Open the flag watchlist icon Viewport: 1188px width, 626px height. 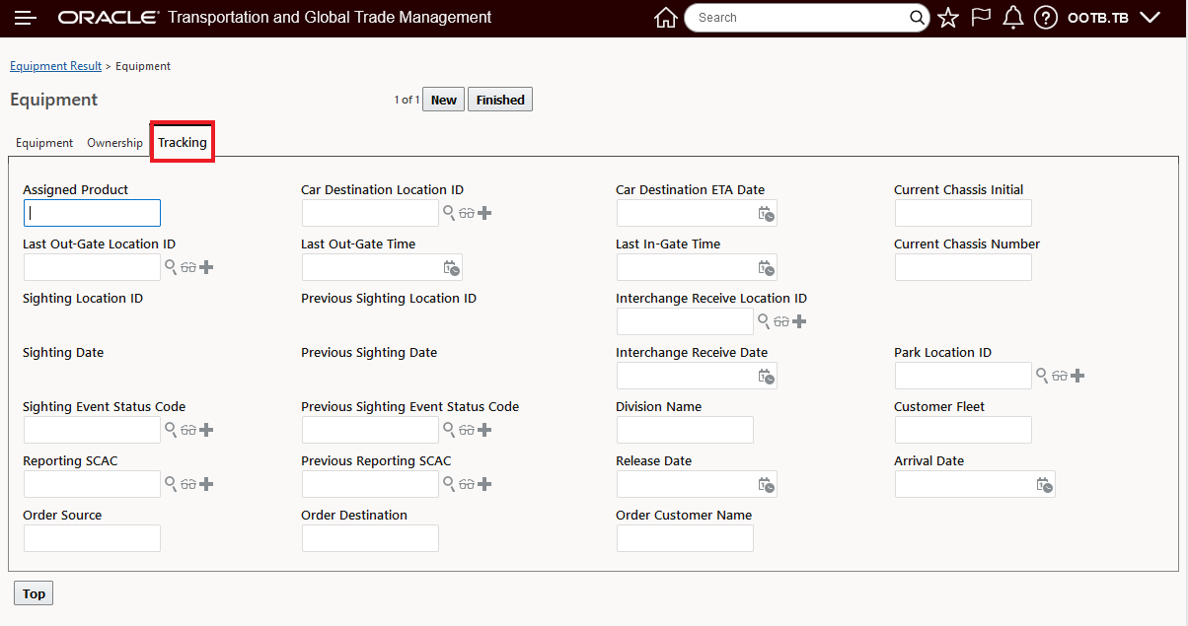[981, 18]
